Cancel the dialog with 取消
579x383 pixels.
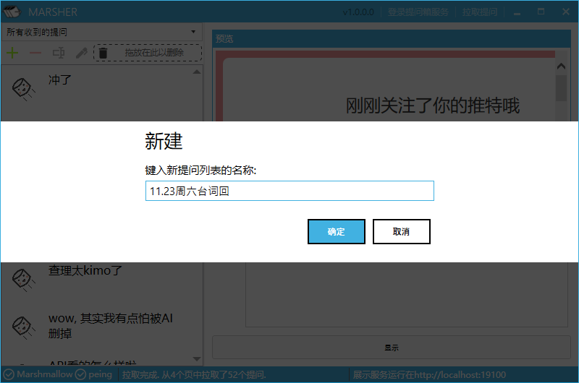(x=402, y=231)
